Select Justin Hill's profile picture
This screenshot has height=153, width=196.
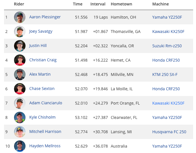[20, 46]
